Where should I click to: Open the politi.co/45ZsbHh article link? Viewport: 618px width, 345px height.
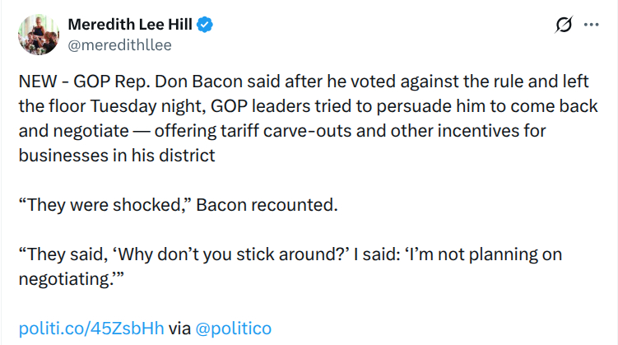[x=90, y=329]
